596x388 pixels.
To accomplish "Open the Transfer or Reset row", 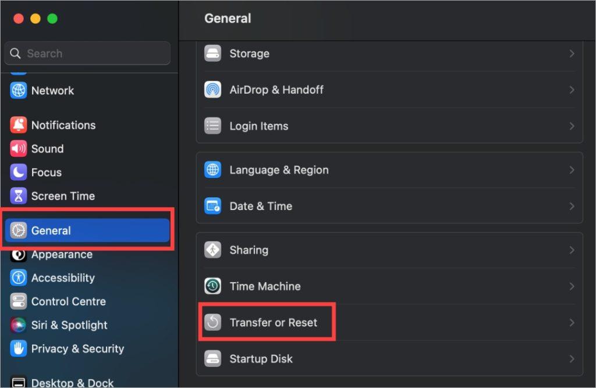I will (x=389, y=323).
